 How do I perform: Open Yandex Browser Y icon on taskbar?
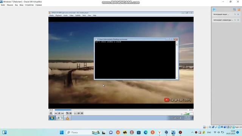click(x=160, y=133)
